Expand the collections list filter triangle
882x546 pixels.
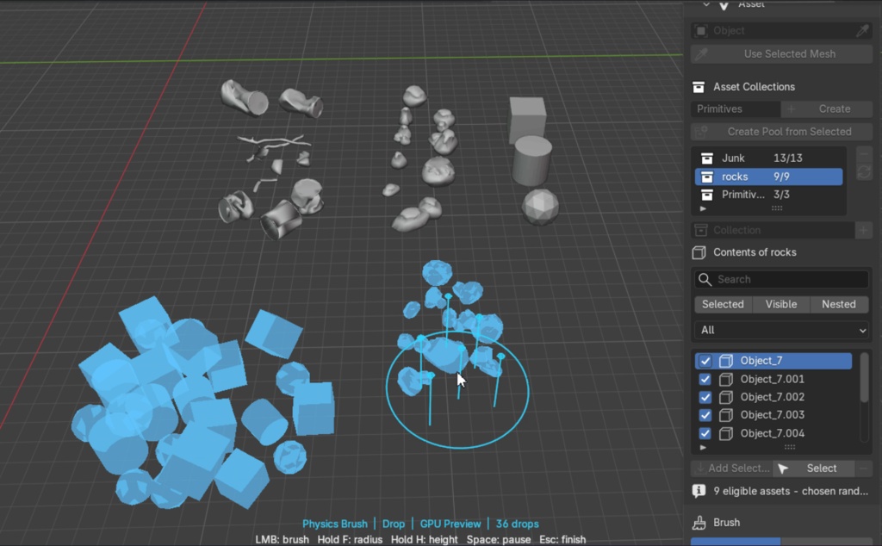(x=703, y=208)
